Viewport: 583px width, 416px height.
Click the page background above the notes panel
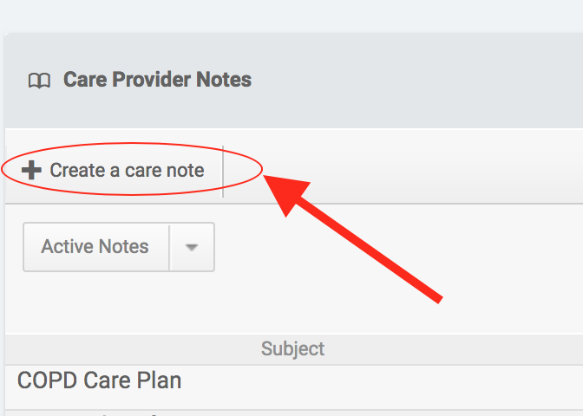[x=291, y=16]
